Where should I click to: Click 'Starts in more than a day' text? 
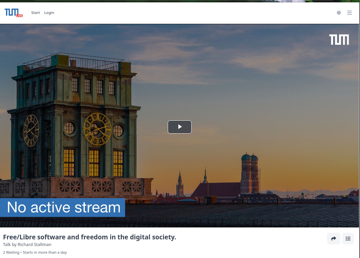[45, 252]
